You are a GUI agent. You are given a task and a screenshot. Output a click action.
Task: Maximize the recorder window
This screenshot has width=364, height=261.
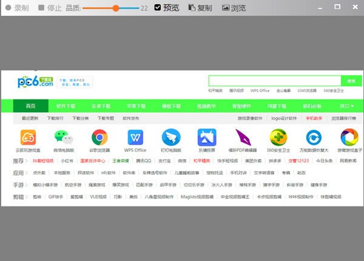coord(337,7)
